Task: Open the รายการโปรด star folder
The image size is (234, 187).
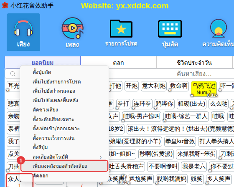Action: tap(121, 33)
